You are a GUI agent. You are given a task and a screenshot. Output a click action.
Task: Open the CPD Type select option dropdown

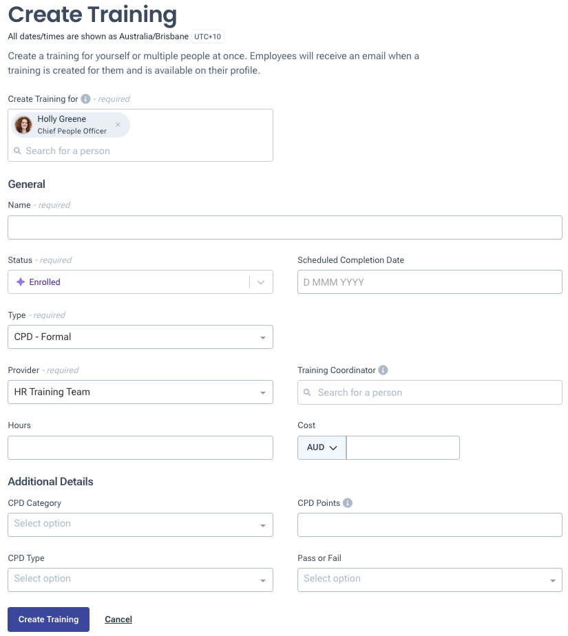[x=140, y=580]
